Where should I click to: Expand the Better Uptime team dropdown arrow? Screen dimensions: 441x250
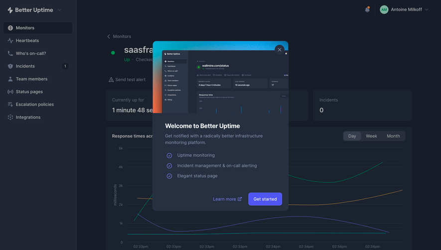59,10
